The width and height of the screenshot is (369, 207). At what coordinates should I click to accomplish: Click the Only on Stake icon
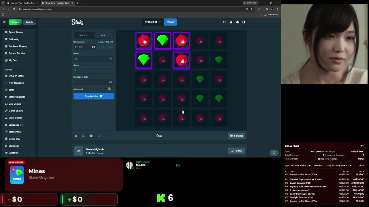pos(6,76)
